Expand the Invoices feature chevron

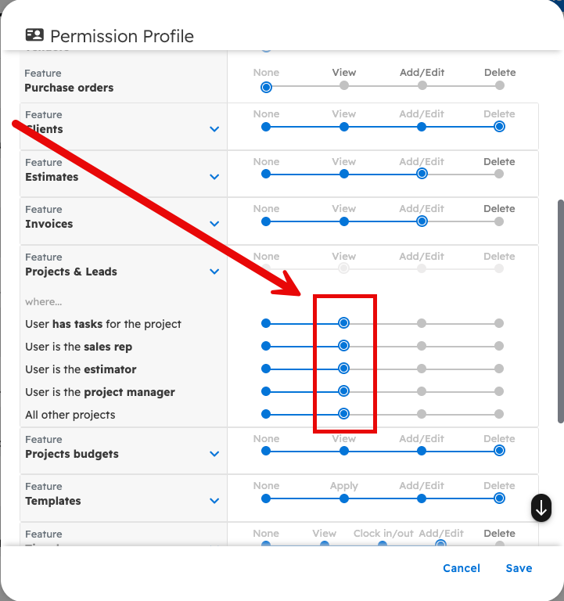[215, 224]
